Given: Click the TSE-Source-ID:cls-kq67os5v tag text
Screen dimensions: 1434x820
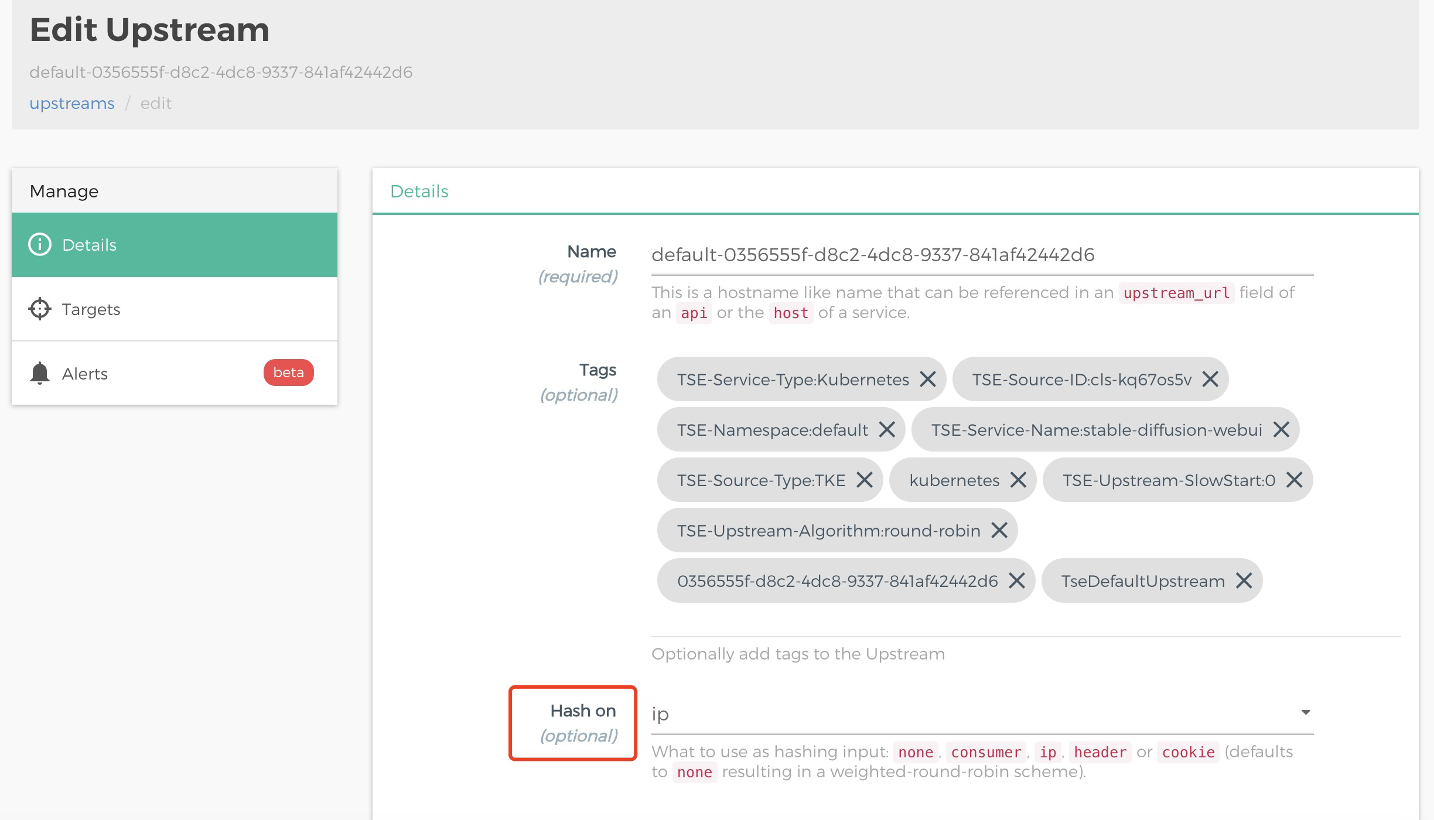Looking at the screenshot, I should 1082,380.
